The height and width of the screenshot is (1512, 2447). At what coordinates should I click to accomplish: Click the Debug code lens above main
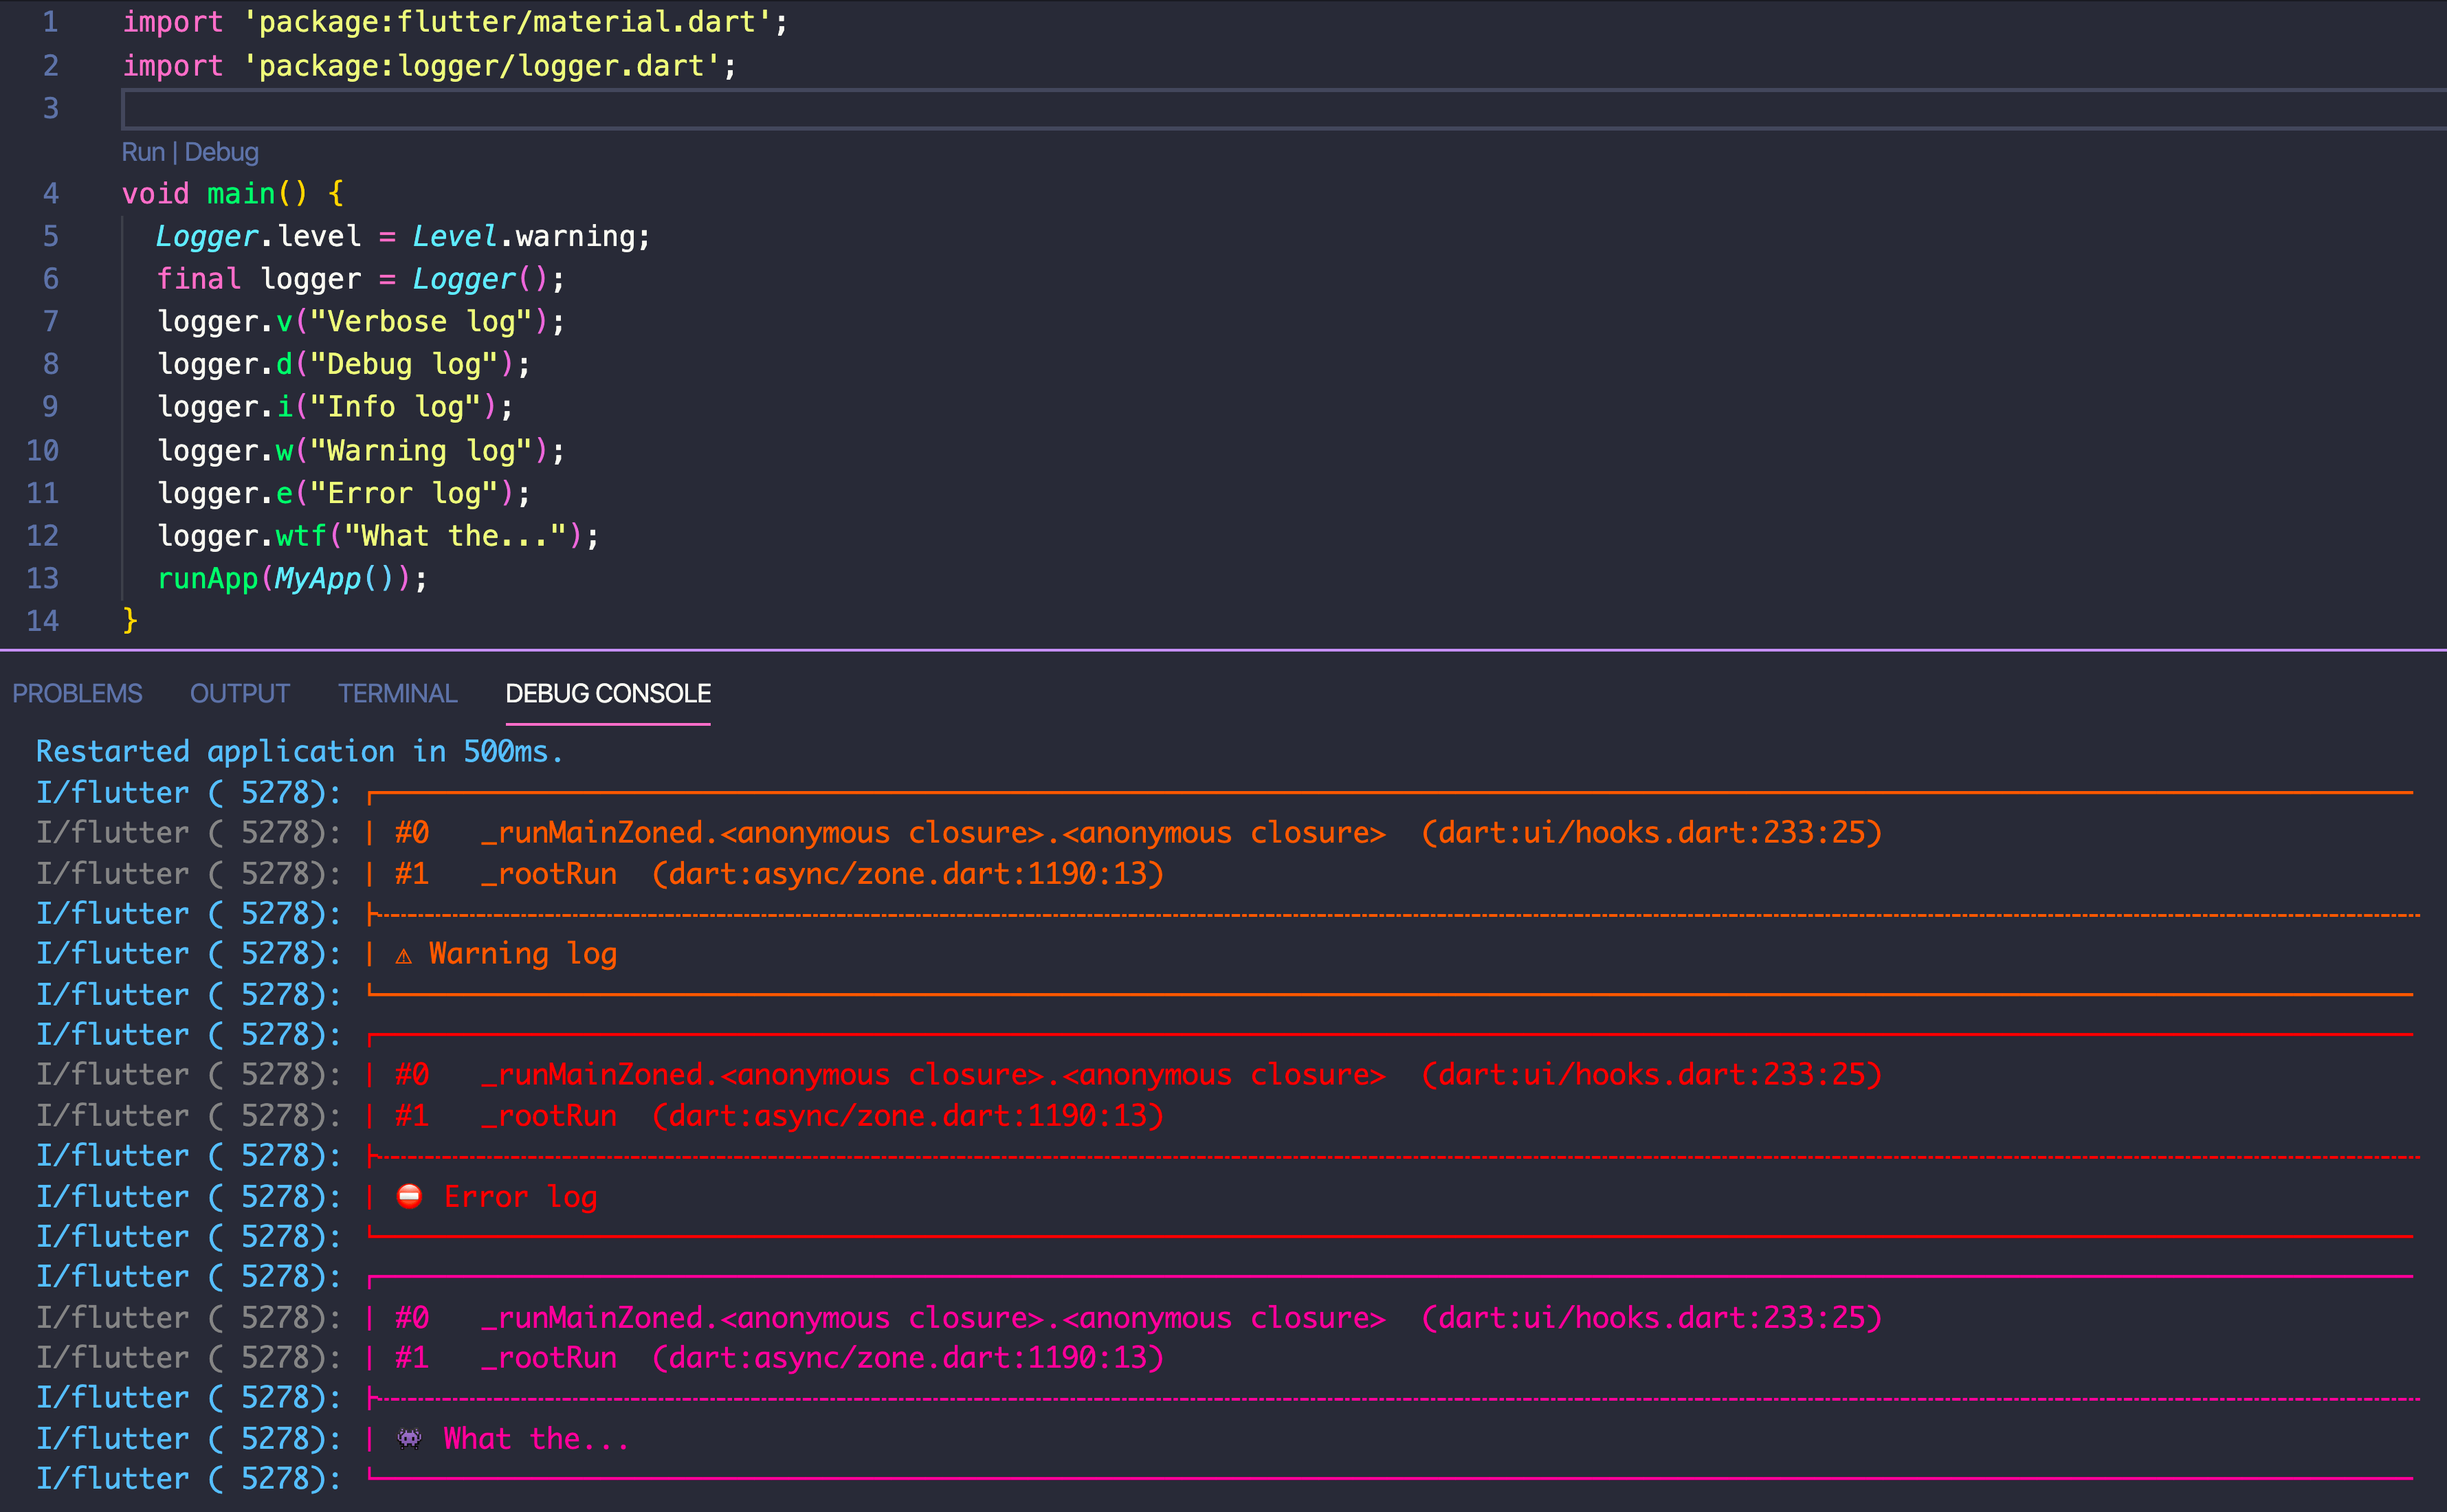tap(221, 152)
